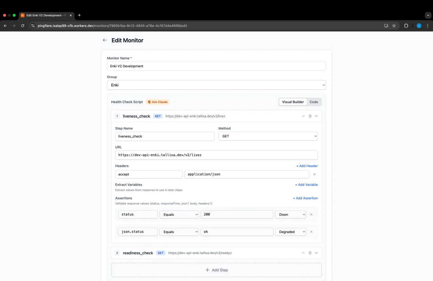
Task: Open the Degraded severity dropdown
Action: [x=290, y=232]
